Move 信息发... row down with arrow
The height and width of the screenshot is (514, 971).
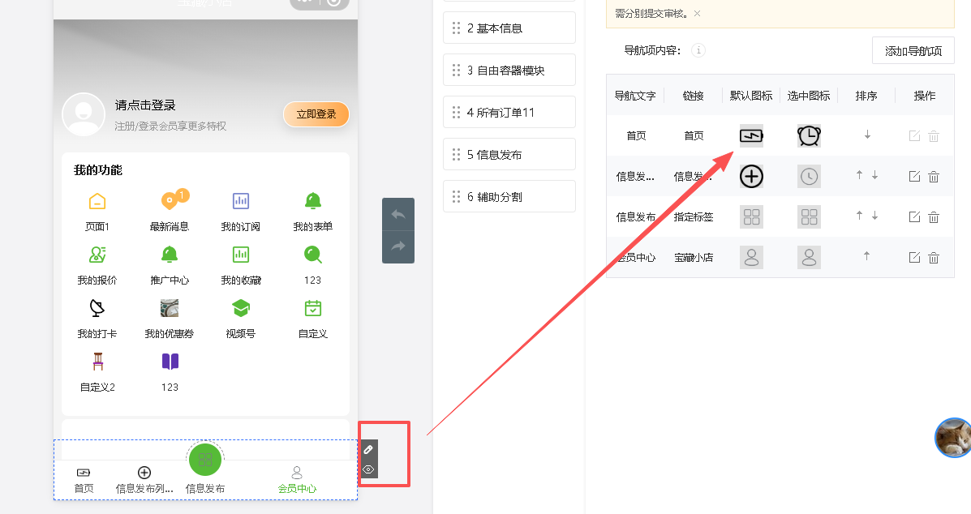point(874,176)
